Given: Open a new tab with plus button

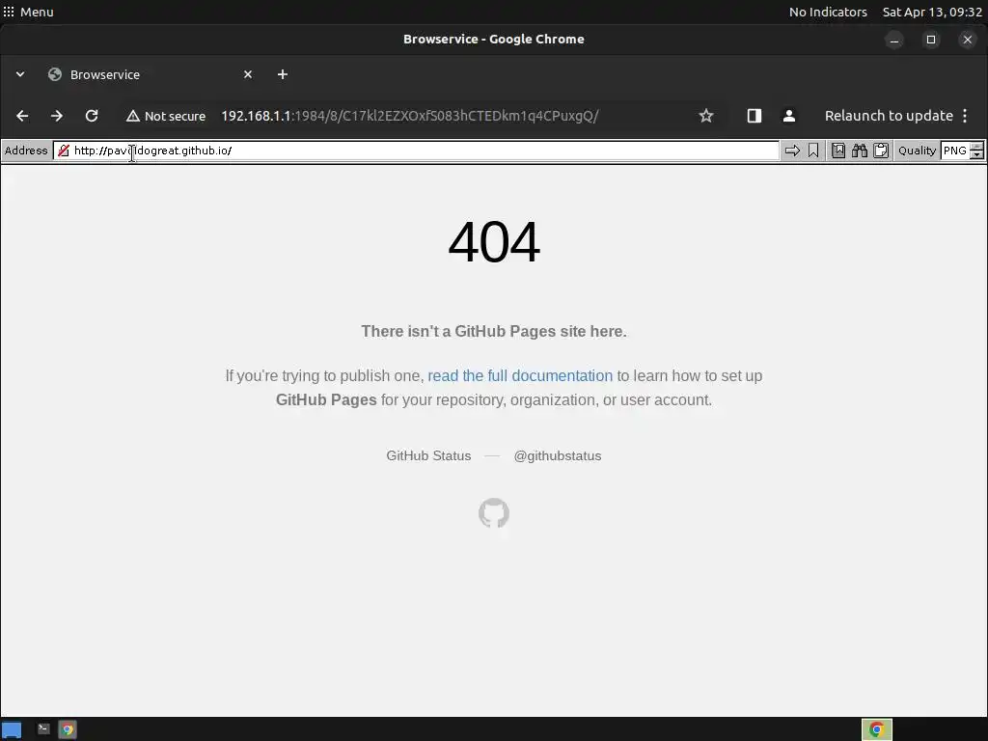Looking at the screenshot, I should [283, 74].
